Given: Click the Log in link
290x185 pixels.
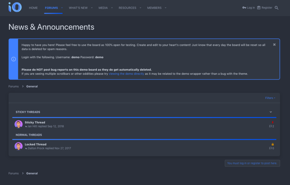Looking at the screenshot, I should pyautogui.click(x=249, y=8).
